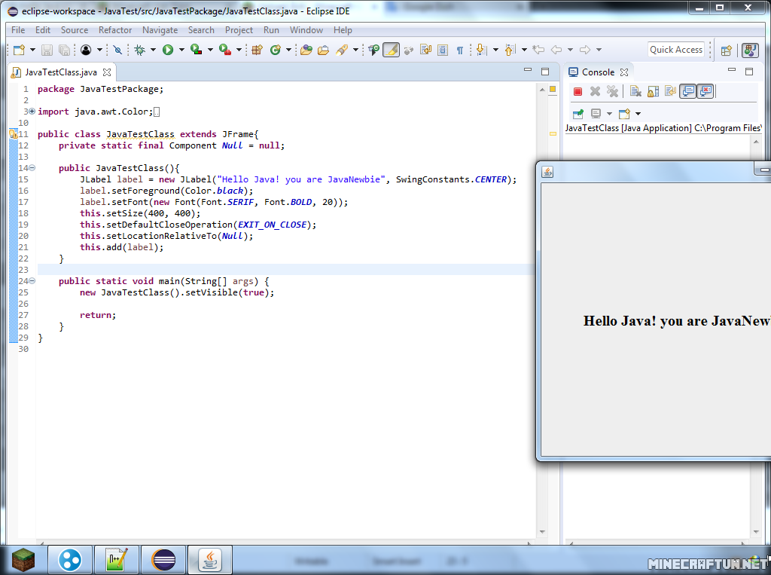Click the Pin Console icon
This screenshot has height=575, width=771.
tap(577, 114)
